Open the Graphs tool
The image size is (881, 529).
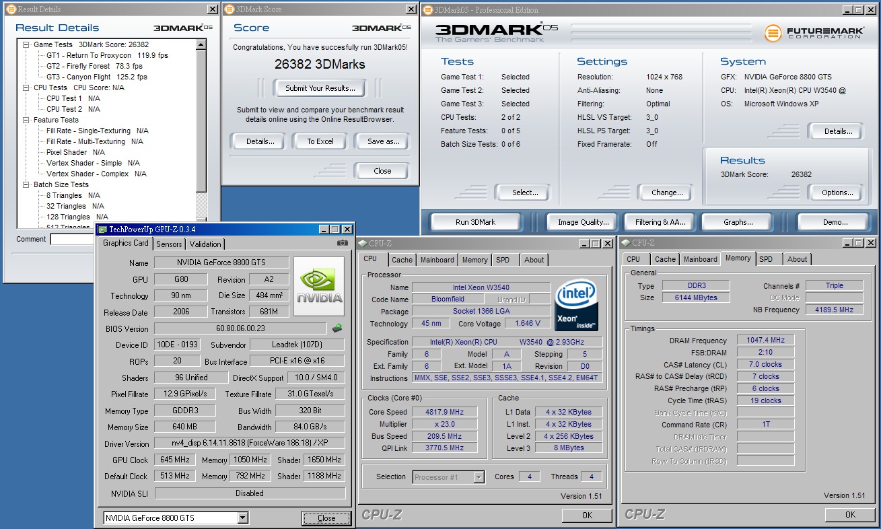[x=738, y=222]
